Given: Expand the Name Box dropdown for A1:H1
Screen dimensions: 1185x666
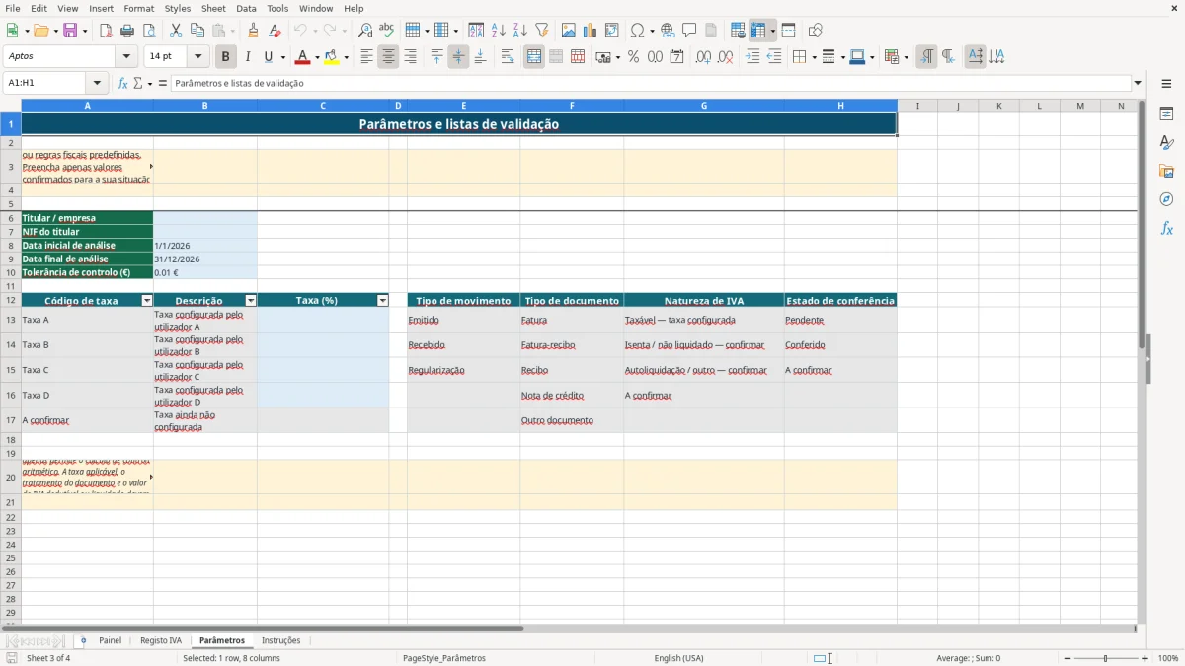Looking at the screenshot, I should point(97,84).
